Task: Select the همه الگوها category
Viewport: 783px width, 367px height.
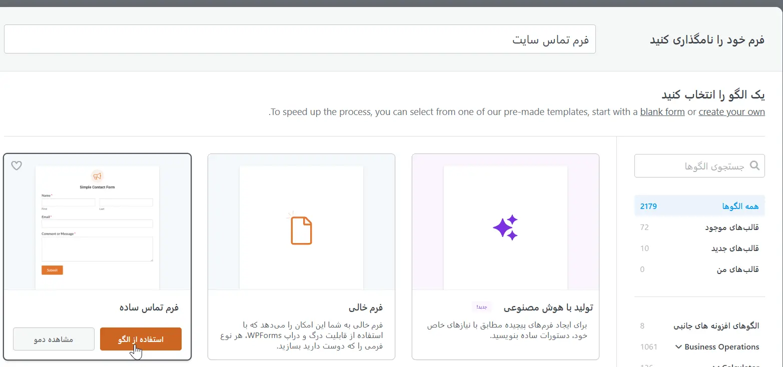Action: point(699,206)
